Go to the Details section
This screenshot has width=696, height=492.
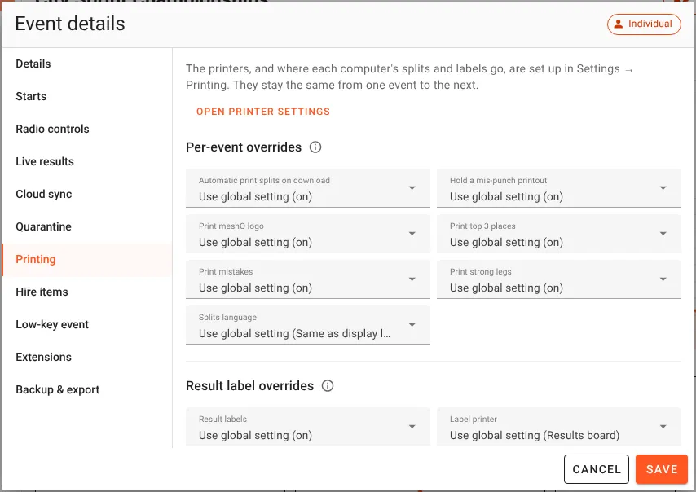87,64
